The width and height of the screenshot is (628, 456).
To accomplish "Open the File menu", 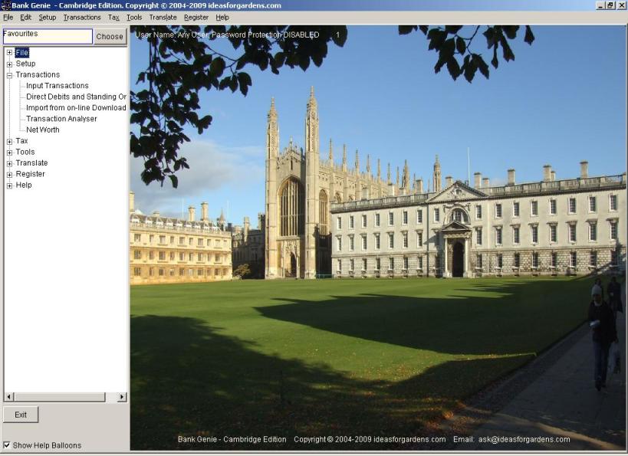I will tap(8, 17).
